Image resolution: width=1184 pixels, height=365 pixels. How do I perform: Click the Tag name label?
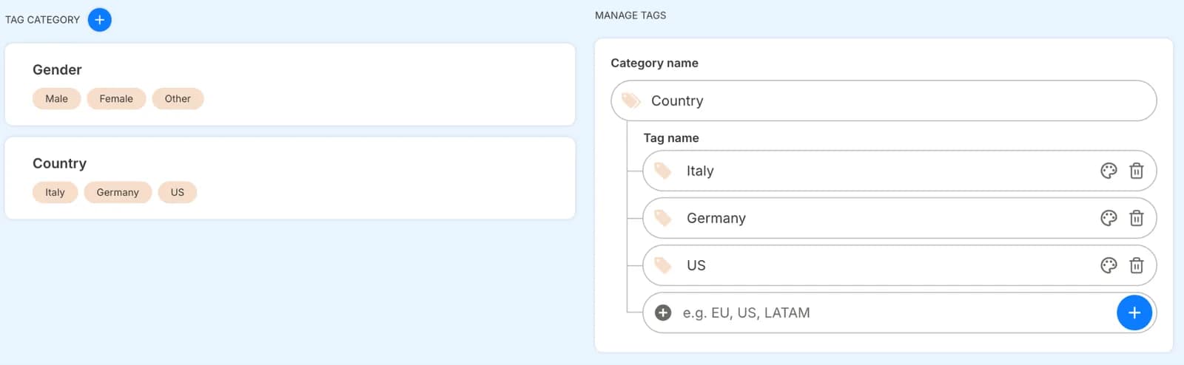[671, 138]
